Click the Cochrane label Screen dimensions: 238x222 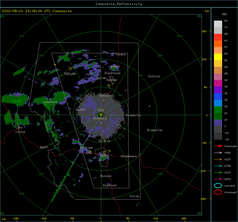pos(86,148)
